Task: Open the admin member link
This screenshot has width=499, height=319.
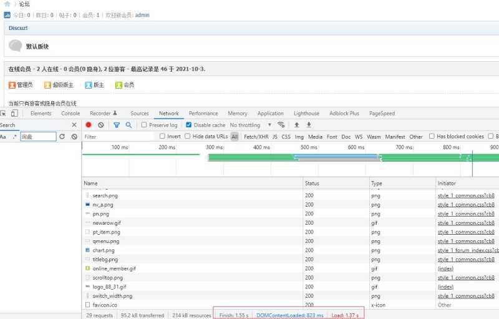Action: [142, 15]
